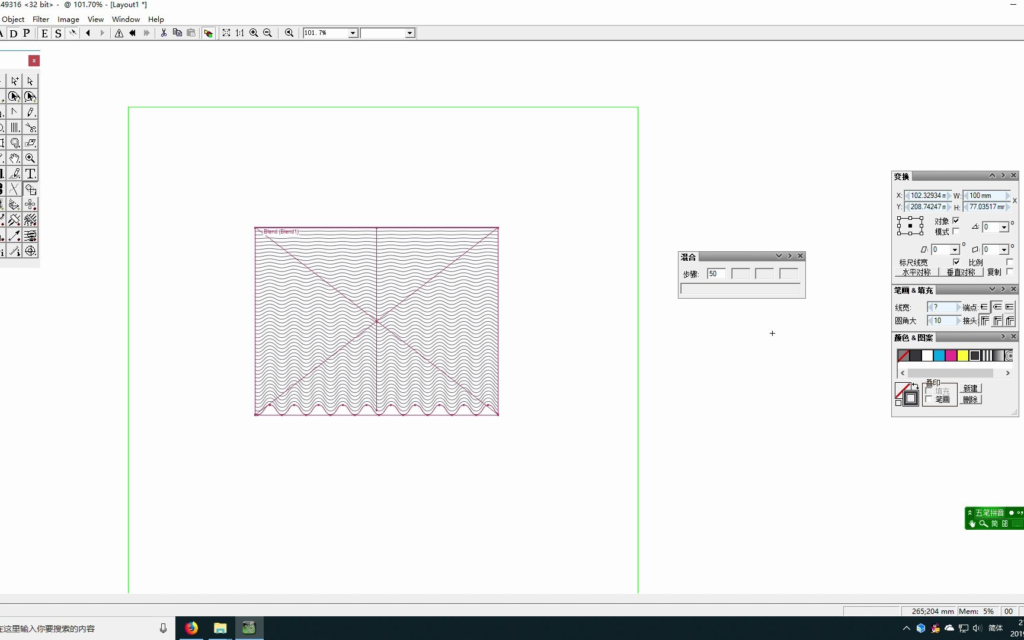Open the Filter menu
The height and width of the screenshot is (640, 1024).
pos(41,19)
